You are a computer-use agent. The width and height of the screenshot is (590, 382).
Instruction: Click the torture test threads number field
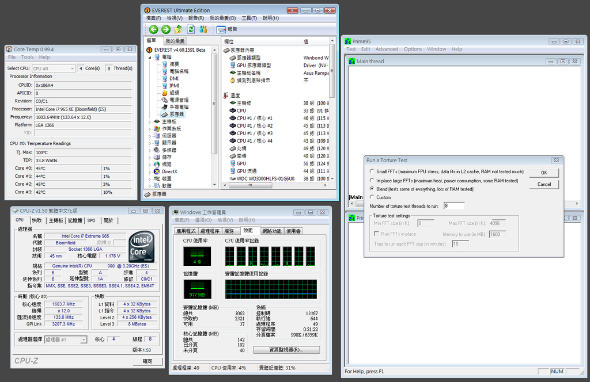(454, 205)
